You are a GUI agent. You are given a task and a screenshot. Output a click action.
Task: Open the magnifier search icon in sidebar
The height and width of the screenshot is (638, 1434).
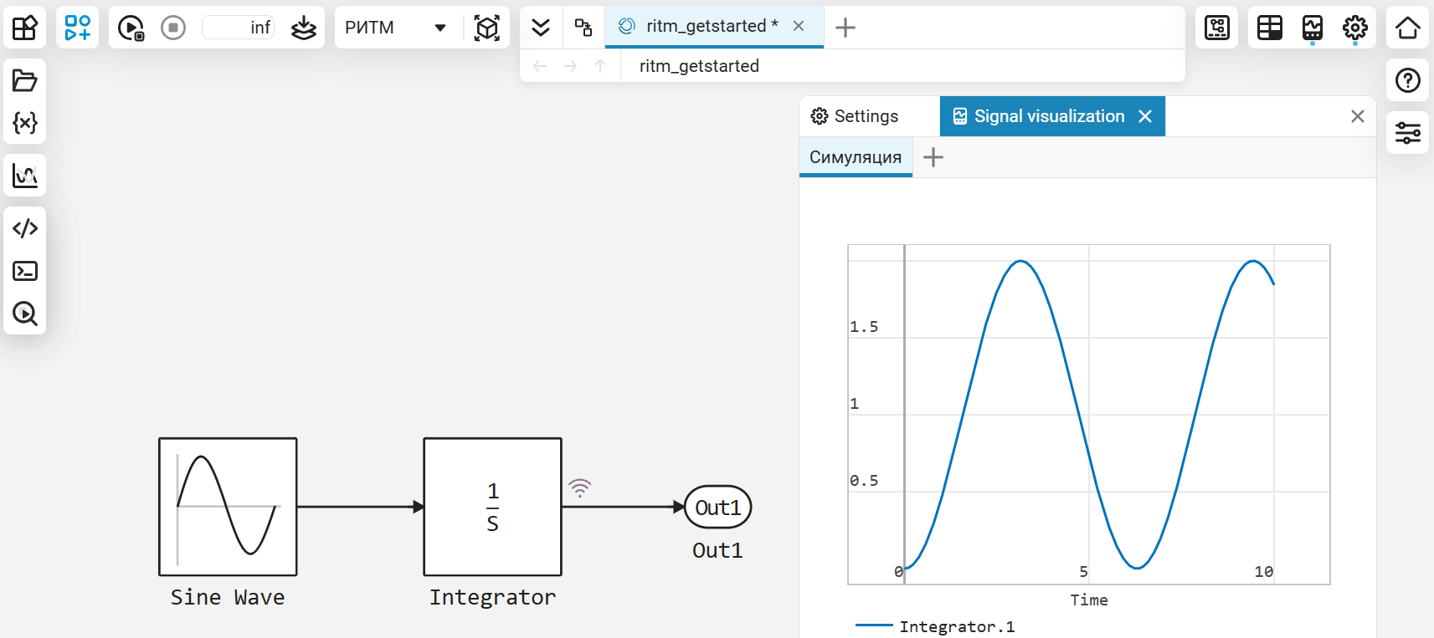[x=25, y=314]
